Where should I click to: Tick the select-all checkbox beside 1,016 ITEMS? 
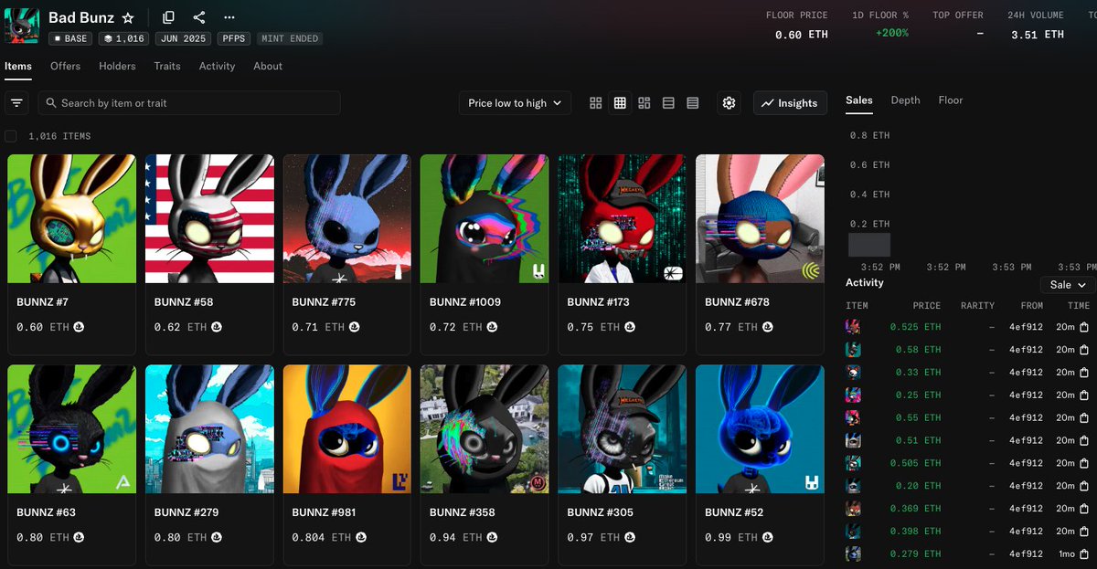point(11,136)
